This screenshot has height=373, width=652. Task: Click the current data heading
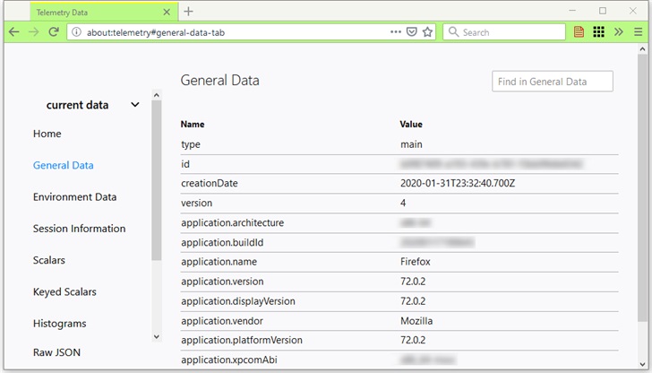[77, 105]
